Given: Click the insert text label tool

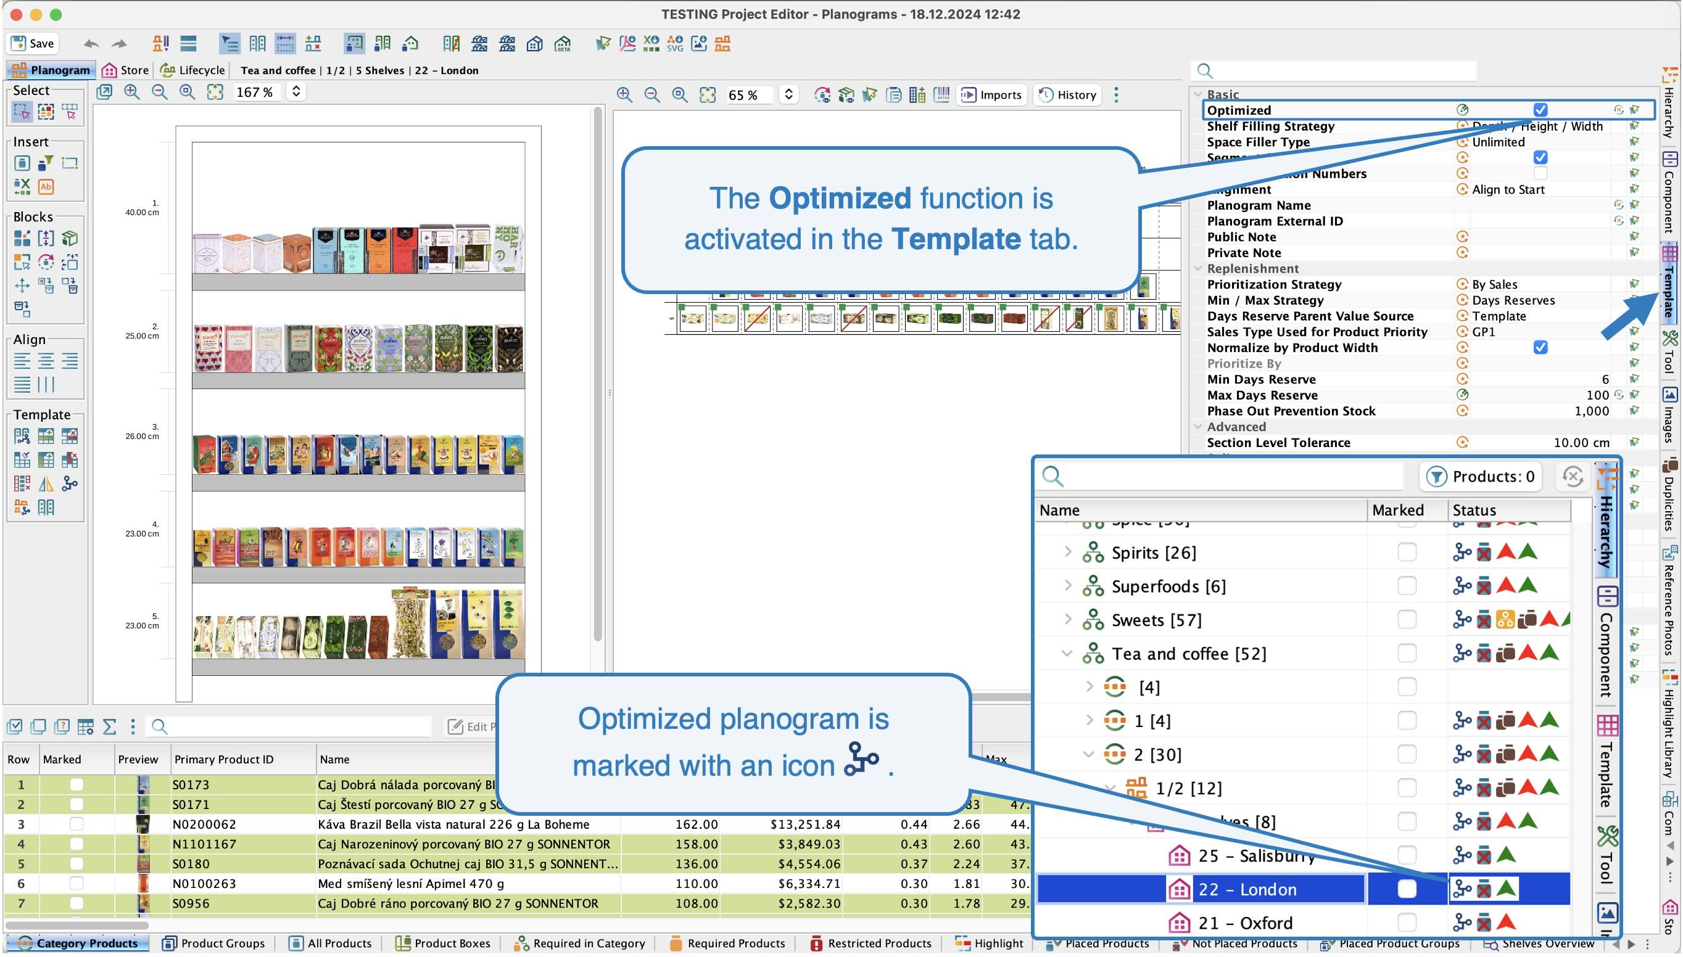Looking at the screenshot, I should coord(46,187).
